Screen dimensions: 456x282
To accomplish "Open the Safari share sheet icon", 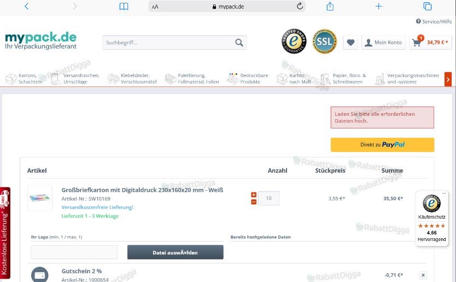I will pos(330,6).
